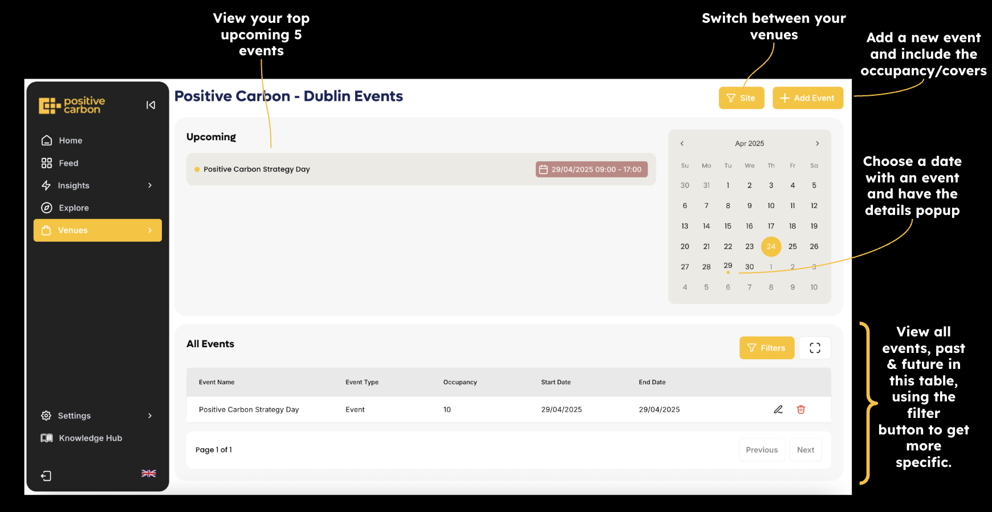The image size is (992, 512).
Task: Select March 31 in the calendar
Action: (706, 185)
